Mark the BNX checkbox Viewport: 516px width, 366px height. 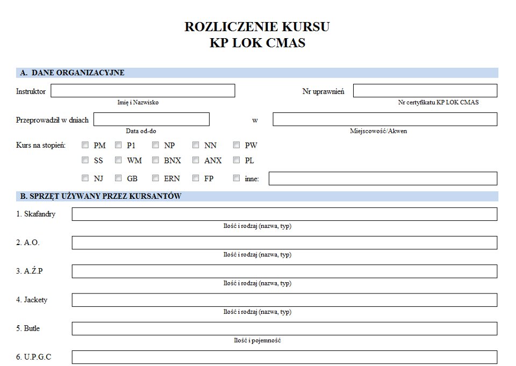point(155,160)
